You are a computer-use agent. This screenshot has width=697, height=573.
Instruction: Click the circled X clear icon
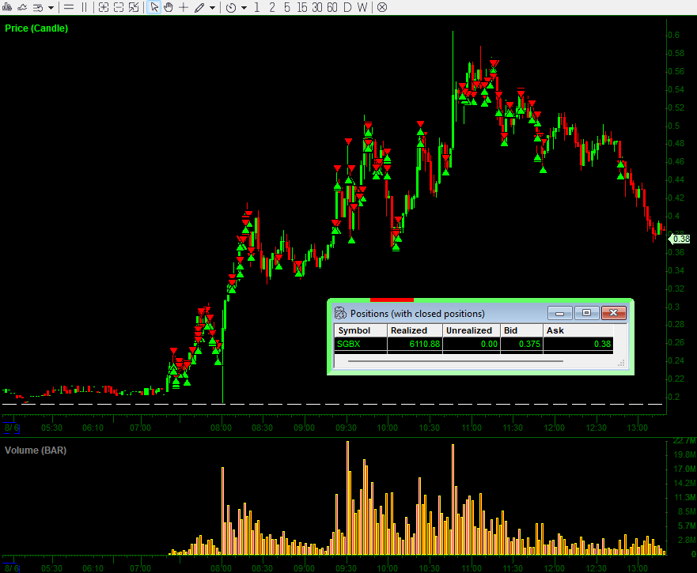[381, 7]
